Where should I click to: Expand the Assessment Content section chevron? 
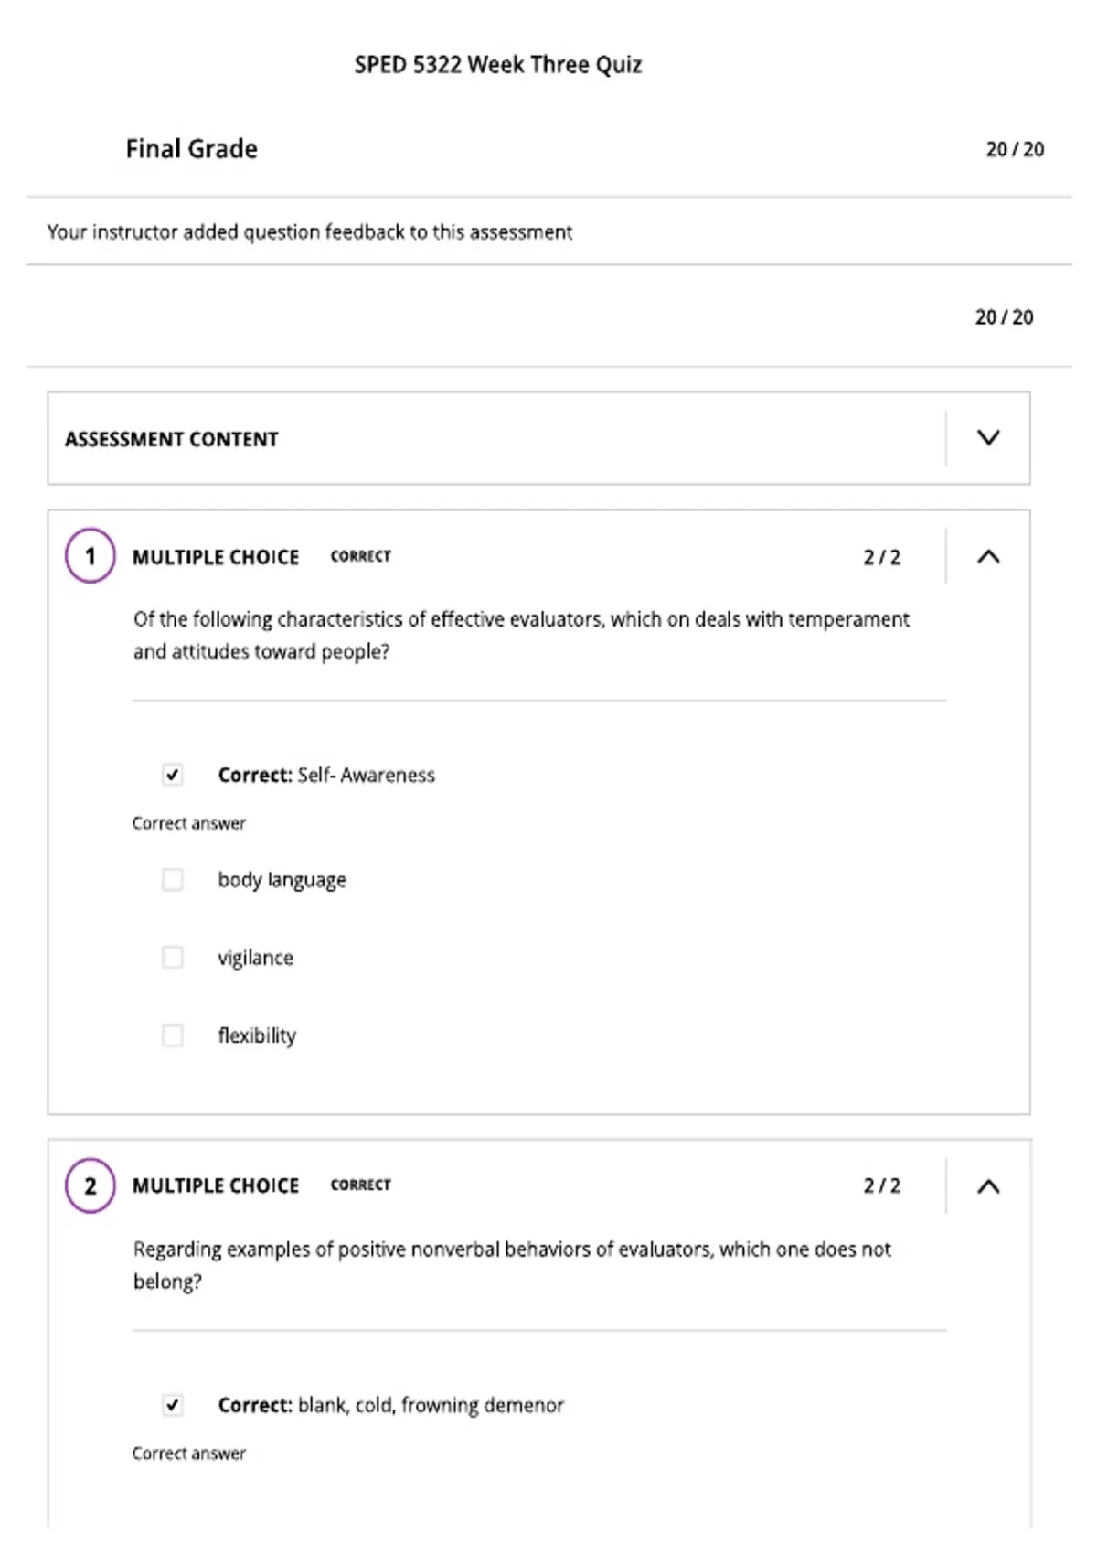point(988,438)
